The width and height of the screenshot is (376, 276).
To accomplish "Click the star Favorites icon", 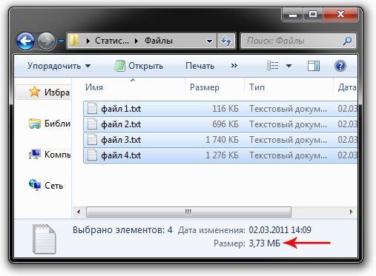I will point(34,92).
